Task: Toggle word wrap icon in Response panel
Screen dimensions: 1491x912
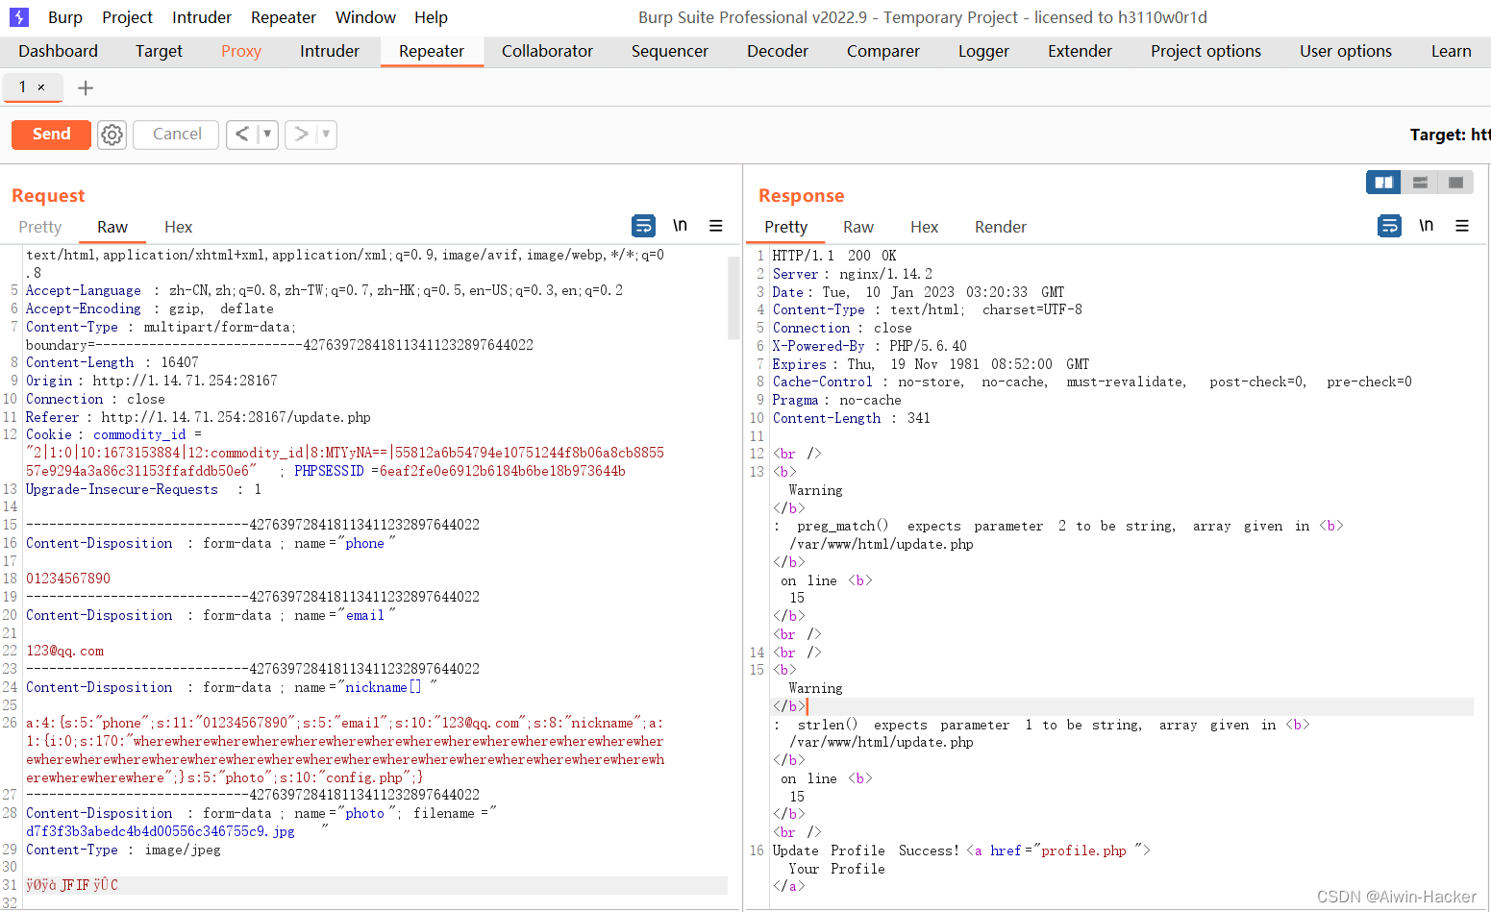Action: (x=1390, y=226)
